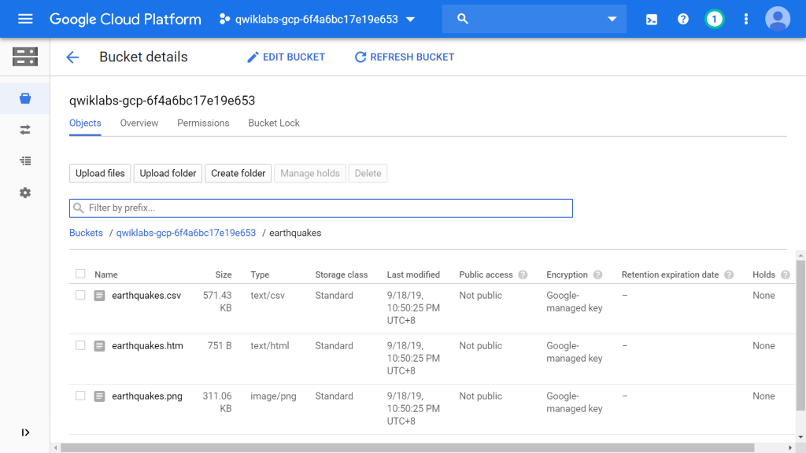Open the qwiklabs-gcp-6f4a6bc17e19e653 breadcrumb link
The width and height of the screenshot is (806, 453).
click(186, 233)
